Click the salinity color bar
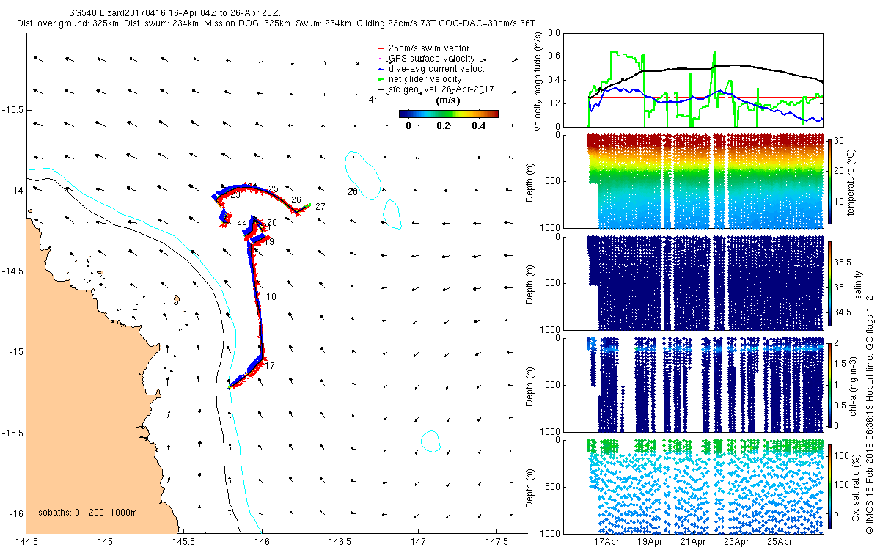The image size is (880, 550). 830,282
